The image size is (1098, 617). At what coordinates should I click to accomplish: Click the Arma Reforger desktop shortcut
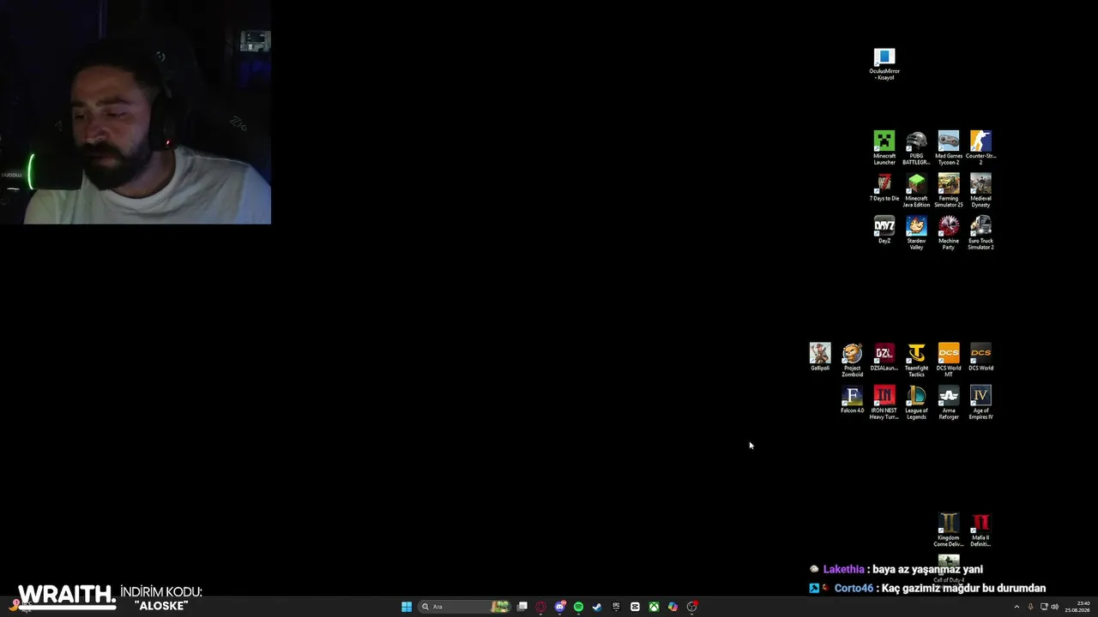pyautogui.click(x=949, y=403)
